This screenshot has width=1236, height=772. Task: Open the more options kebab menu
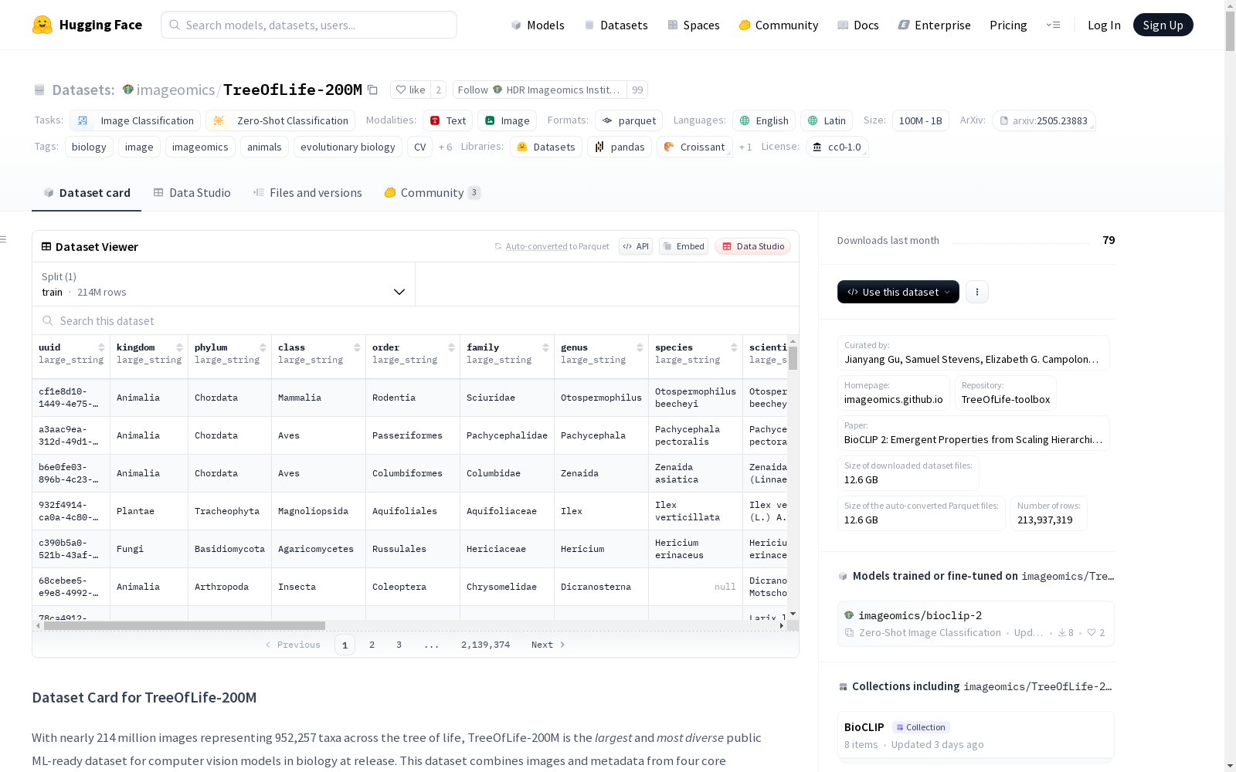click(977, 292)
